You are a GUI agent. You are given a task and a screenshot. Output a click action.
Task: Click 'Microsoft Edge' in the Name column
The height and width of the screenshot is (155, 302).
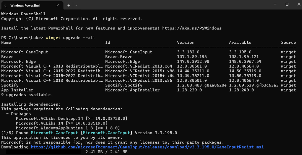(x=19, y=62)
